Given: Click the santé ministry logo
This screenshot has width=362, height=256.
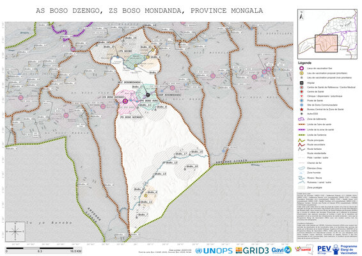Looking at the screenshot, I should pyautogui.click(x=304, y=250).
